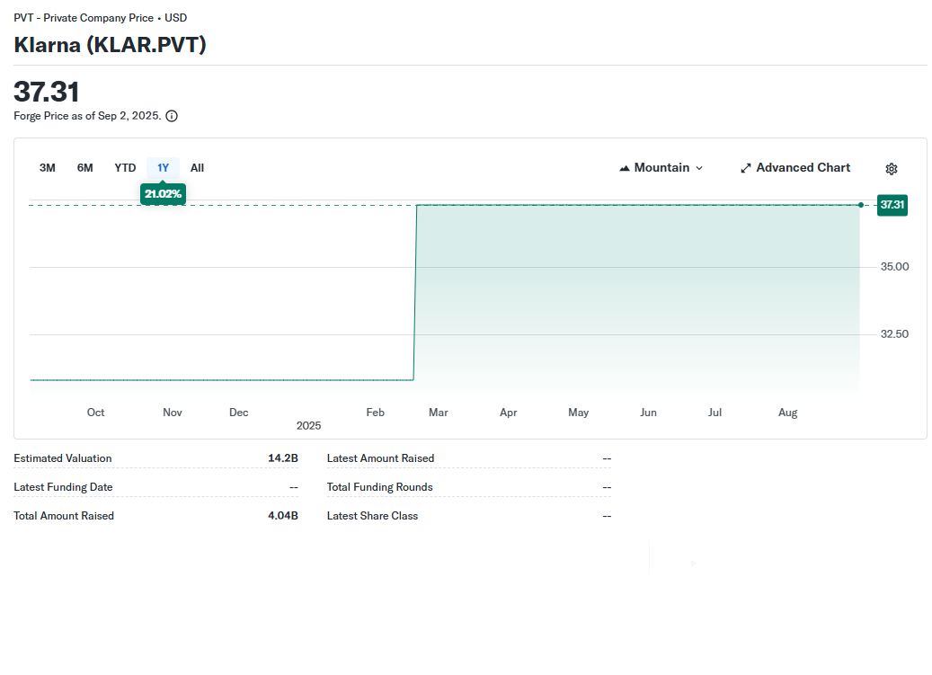932x675 pixels.
Task: Click the 14.2B valuation value
Action: 283,458
